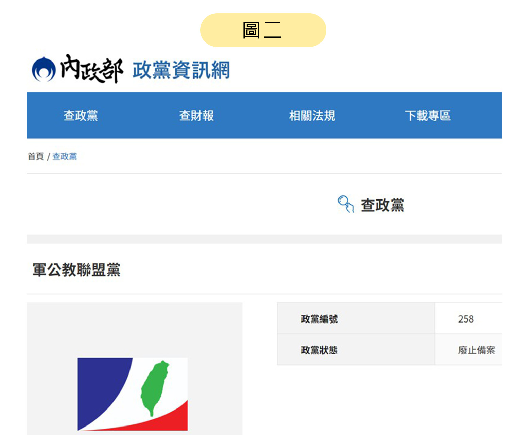
Task: Click the 政黨狀態 label cell
Action: point(356,350)
